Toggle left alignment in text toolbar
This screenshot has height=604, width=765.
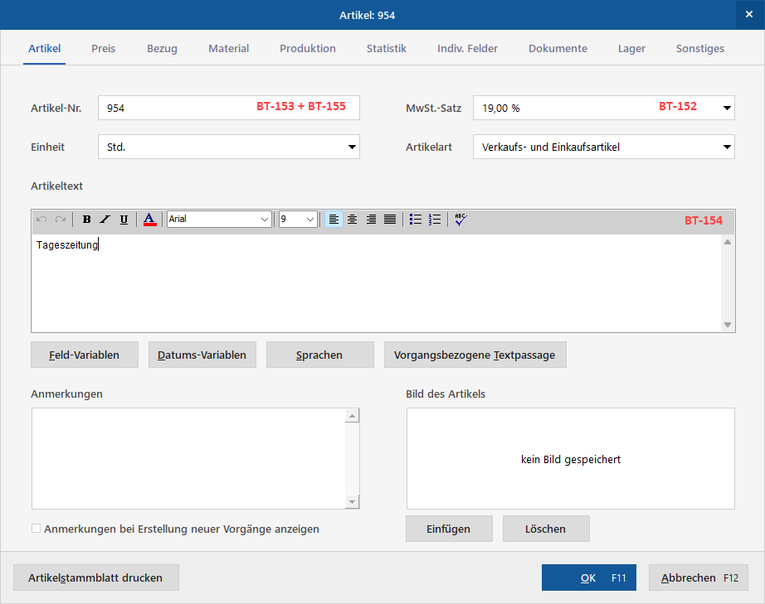[334, 220]
